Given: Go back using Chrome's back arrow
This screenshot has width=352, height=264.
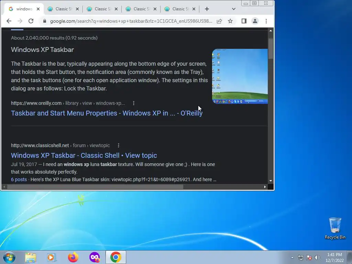Looking at the screenshot, I should pos(9,21).
